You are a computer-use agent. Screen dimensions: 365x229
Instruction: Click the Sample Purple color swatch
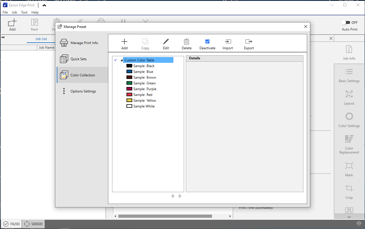pyautogui.click(x=129, y=89)
